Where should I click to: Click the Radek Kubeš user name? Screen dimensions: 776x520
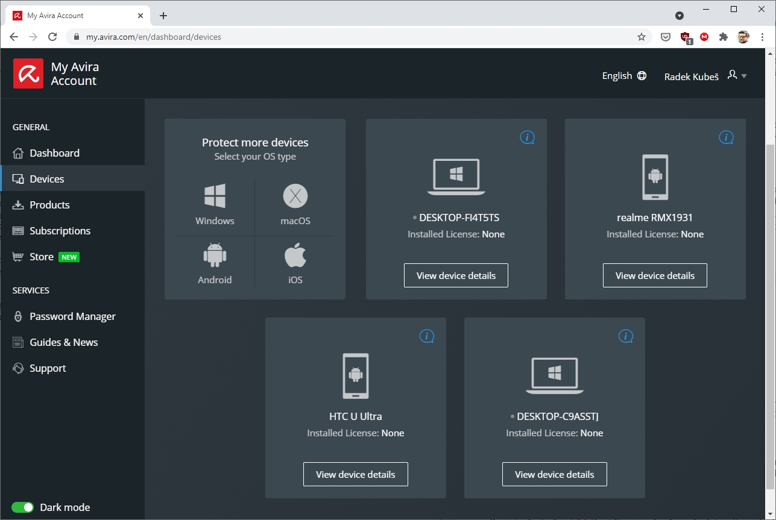click(691, 77)
